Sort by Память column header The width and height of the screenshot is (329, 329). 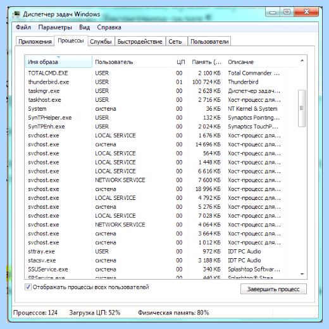click(207, 62)
